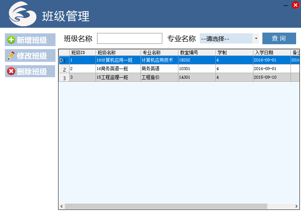Click the 删除班级 button label

pos(31,72)
